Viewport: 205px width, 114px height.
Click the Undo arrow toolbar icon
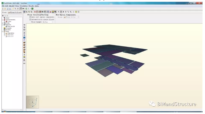coord(13,9)
